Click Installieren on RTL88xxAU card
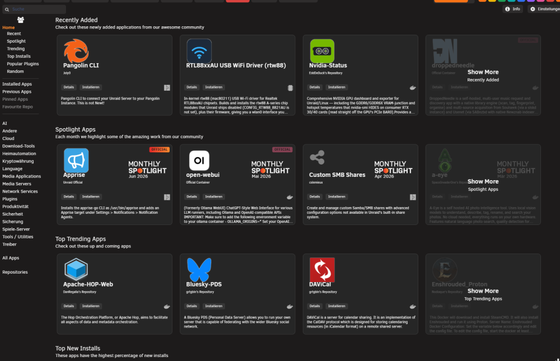 point(213,87)
